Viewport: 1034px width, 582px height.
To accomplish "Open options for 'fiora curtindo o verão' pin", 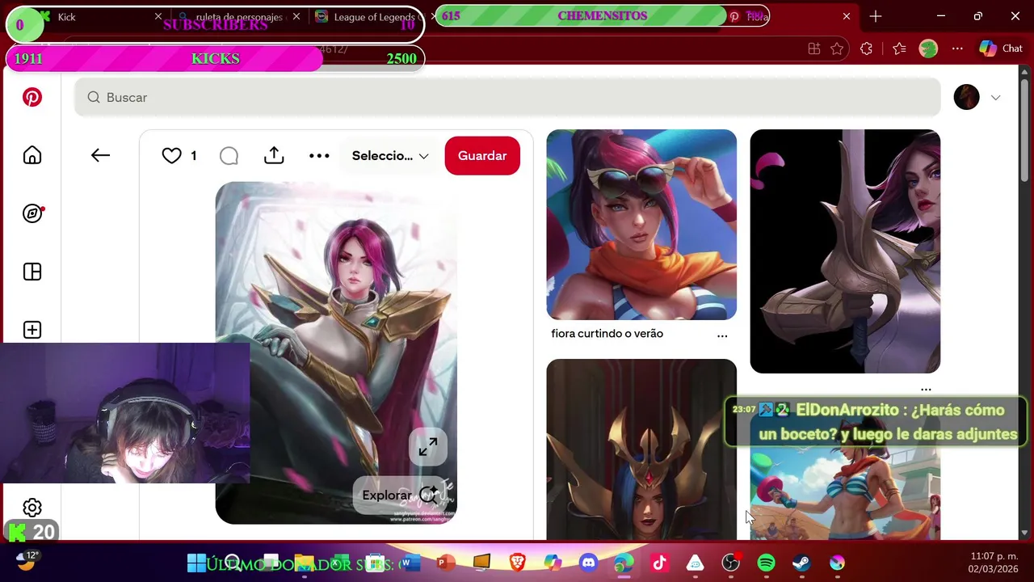I will coord(722,335).
